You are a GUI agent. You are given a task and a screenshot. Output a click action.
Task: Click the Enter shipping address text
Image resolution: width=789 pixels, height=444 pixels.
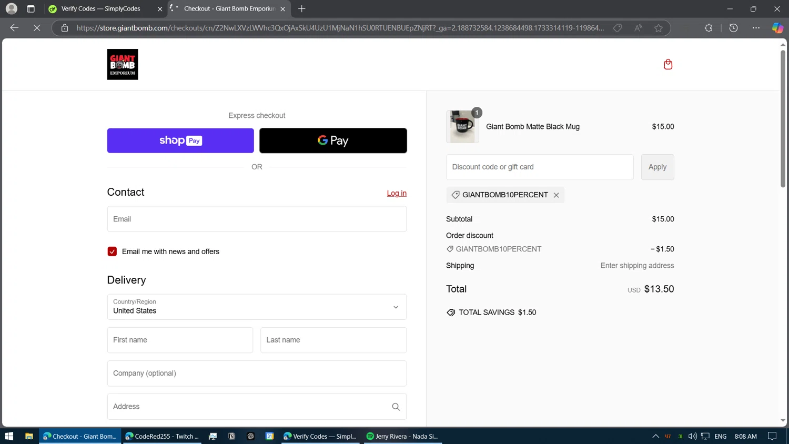click(637, 266)
